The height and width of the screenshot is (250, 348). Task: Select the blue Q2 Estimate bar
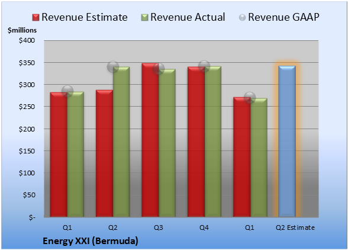[287, 142]
